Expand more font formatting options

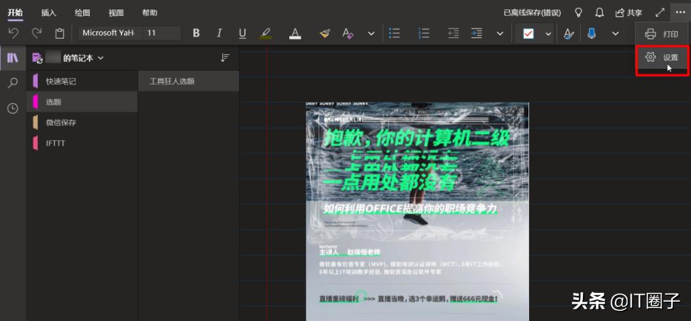tap(371, 33)
